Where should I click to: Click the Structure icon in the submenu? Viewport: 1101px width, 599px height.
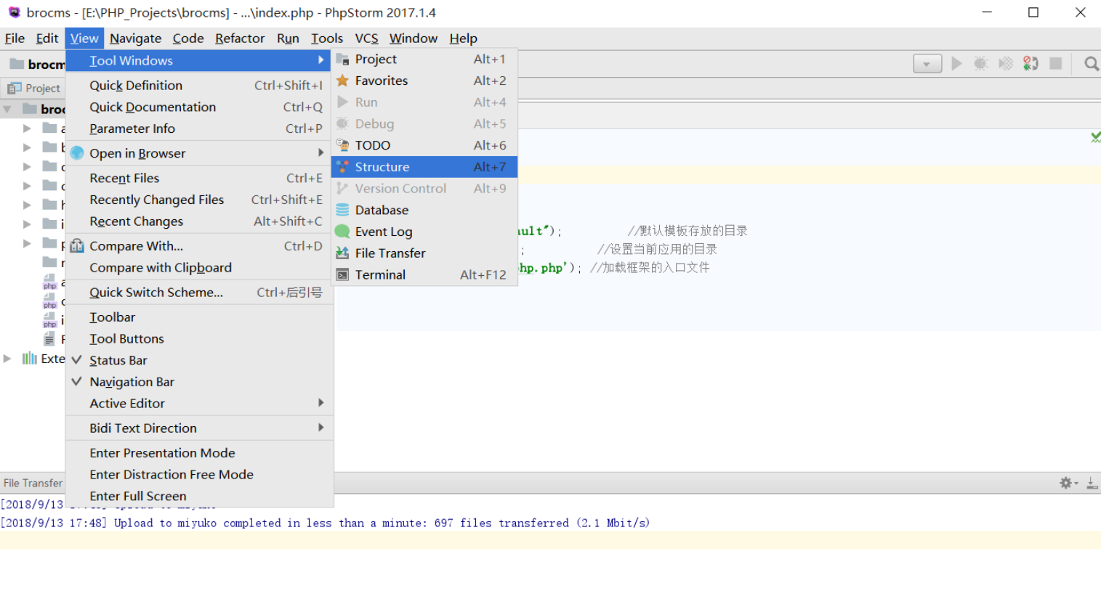[x=342, y=167]
